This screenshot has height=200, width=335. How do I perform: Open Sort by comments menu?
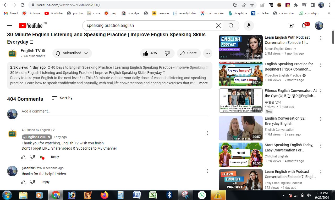(x=62, y=98)
